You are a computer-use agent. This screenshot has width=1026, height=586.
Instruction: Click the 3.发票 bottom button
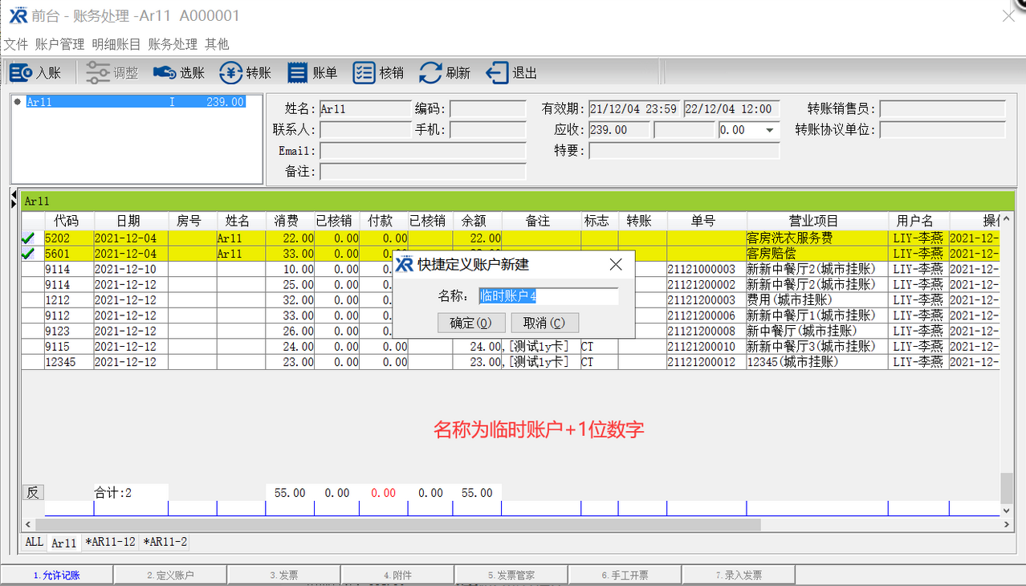click(284, 576)
